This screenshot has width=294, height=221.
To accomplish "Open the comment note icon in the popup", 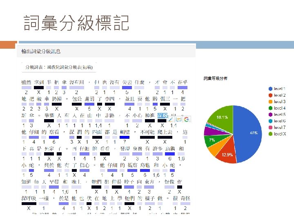I will pyautogui.click(x=178, y=120).
